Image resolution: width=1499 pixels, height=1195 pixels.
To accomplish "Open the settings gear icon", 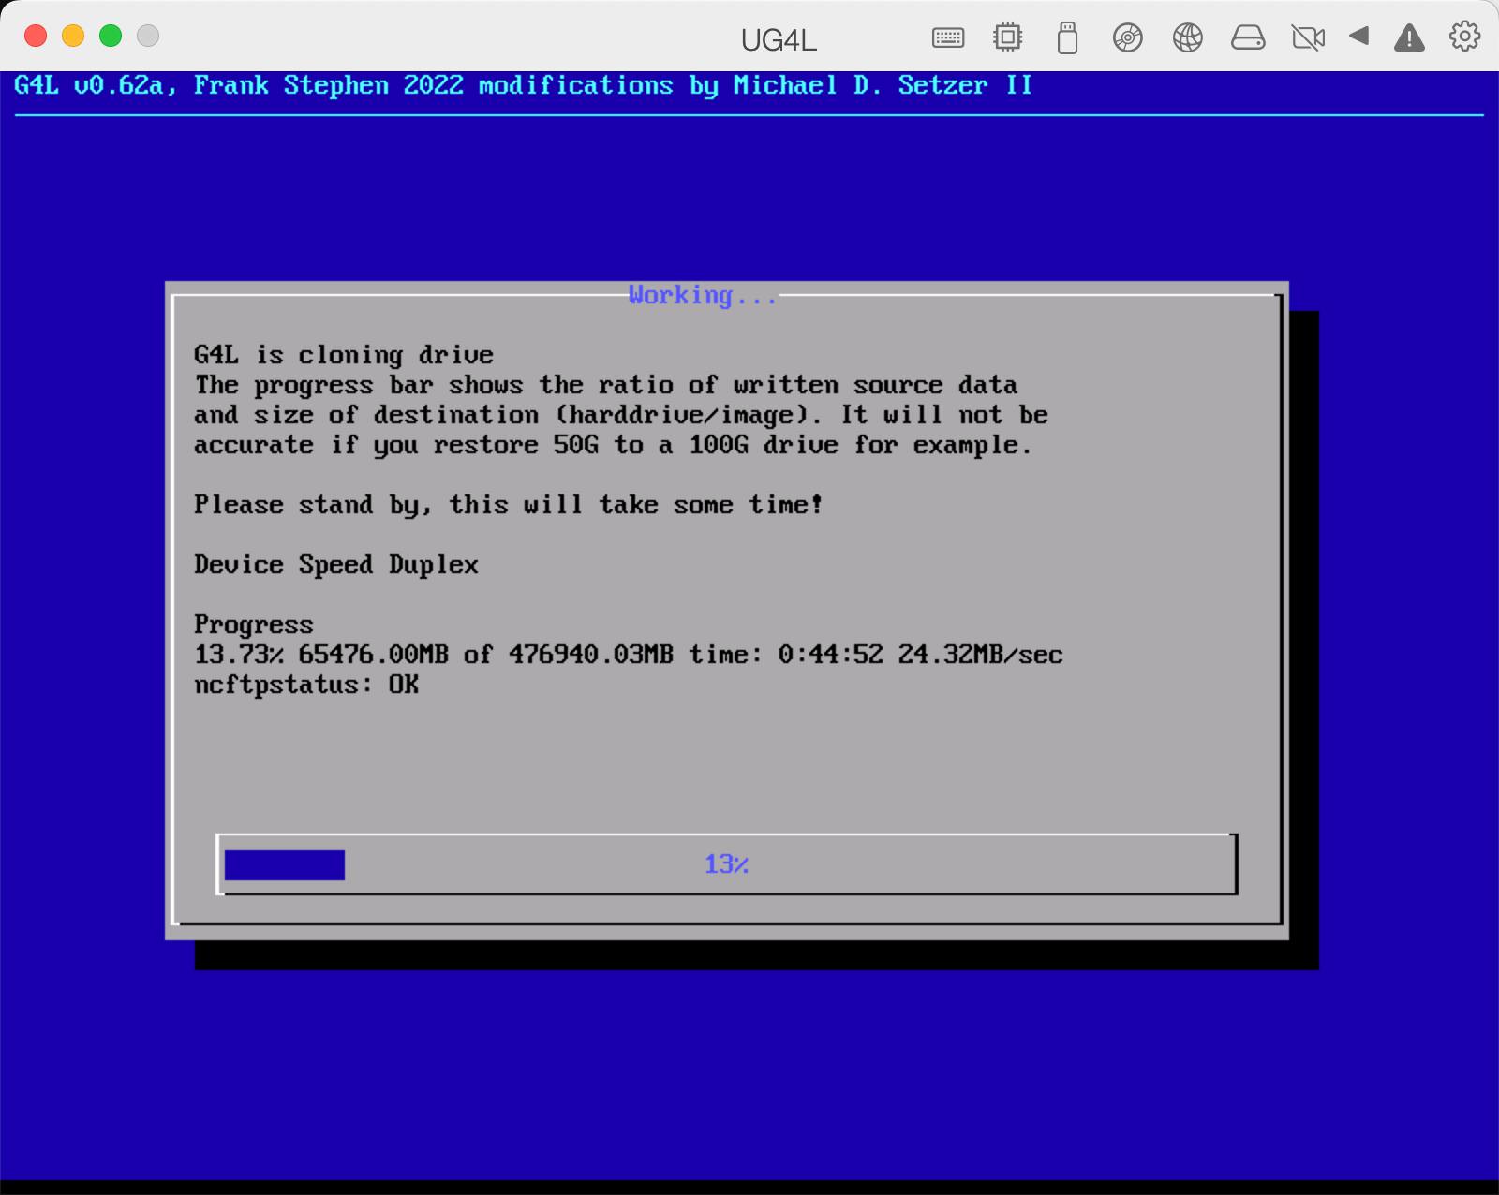I will (x=1465, y=37).
